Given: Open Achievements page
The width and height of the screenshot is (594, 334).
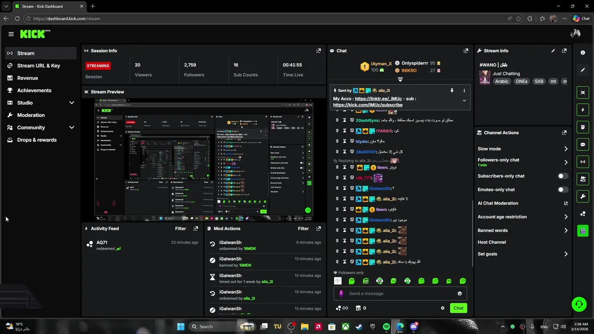Looking at the screenshot, I should 41,90.
